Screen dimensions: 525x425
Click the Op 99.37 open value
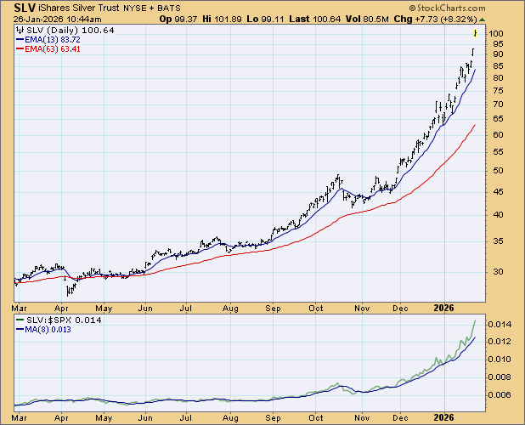178,19
